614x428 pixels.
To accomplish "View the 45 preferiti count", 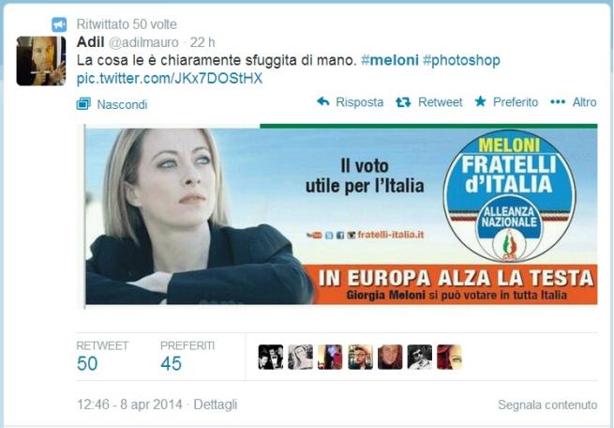I will pos(172,363).
